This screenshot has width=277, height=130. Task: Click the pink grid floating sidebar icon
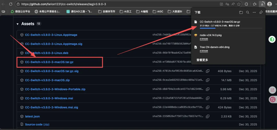tap(272, 90)
